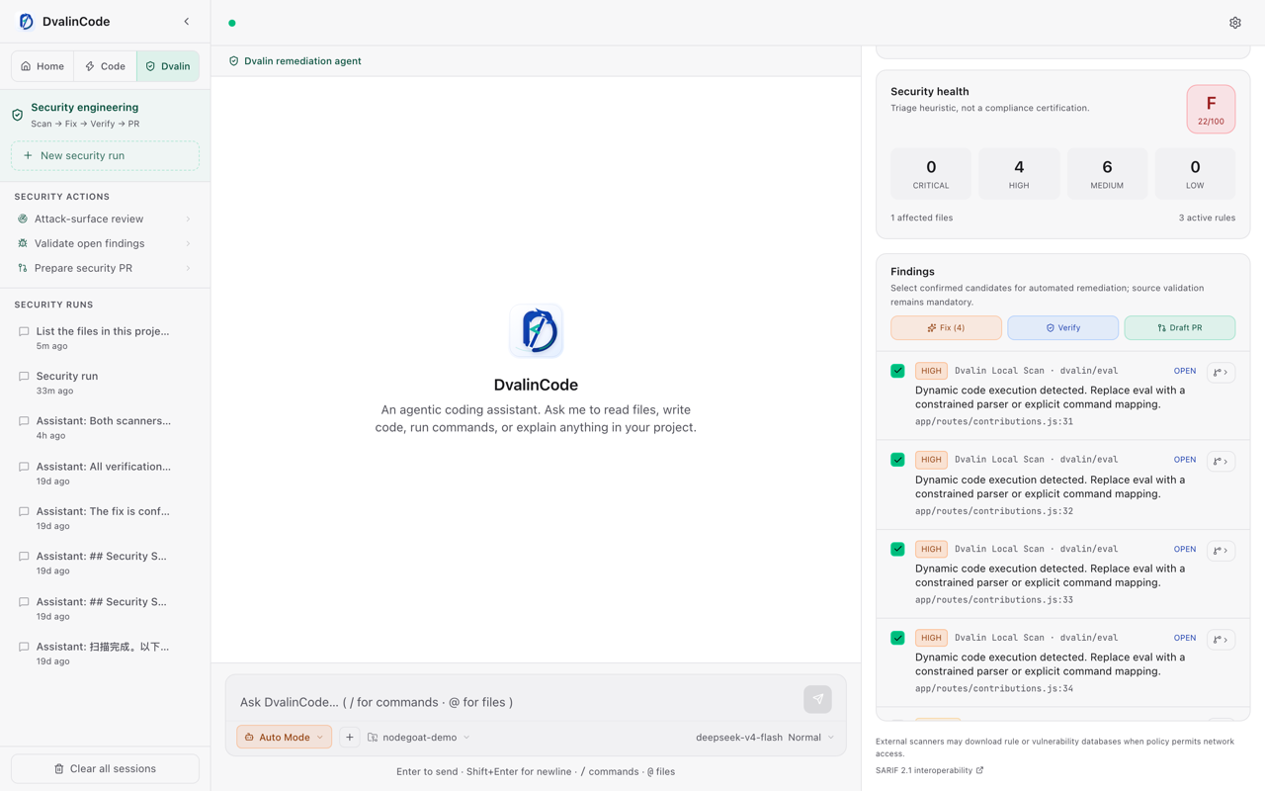
Task: Click the green status dot indicator
Action: (232, 23)
